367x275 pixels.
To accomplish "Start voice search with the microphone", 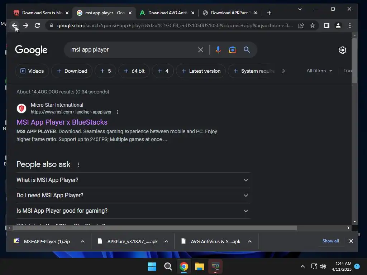I will tap(218, 50).
